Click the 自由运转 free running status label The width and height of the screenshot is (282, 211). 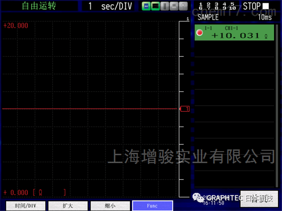(x=39, y=6)
